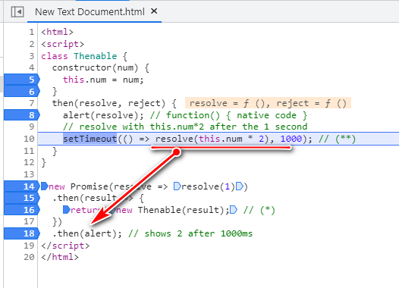Click the 'Thenable' class name on line 3
This screenshot has height=288, width=399.
[x=96, y=56]
